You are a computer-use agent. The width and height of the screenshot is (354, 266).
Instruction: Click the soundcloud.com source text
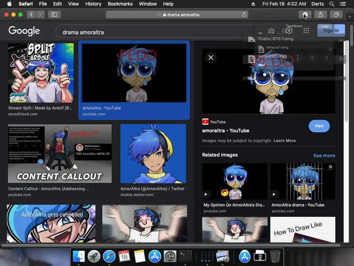click(x=23, y=114)
